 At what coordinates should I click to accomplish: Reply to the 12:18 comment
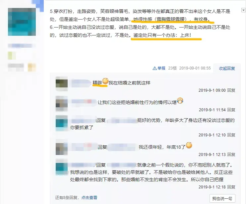point(231,187)
